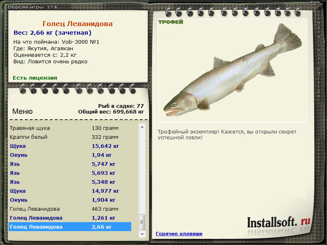Click the Общий вес: 699,668 кг text

(111, 111)
